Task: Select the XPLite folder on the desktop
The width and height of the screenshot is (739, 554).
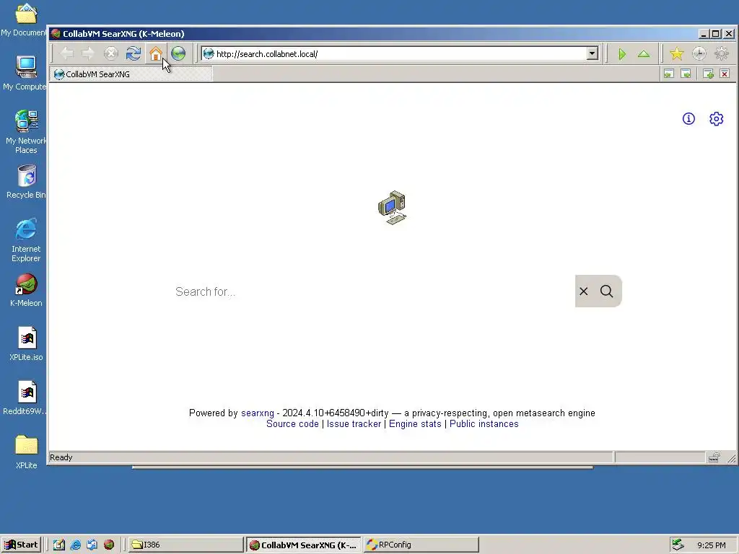Action: 27,452
